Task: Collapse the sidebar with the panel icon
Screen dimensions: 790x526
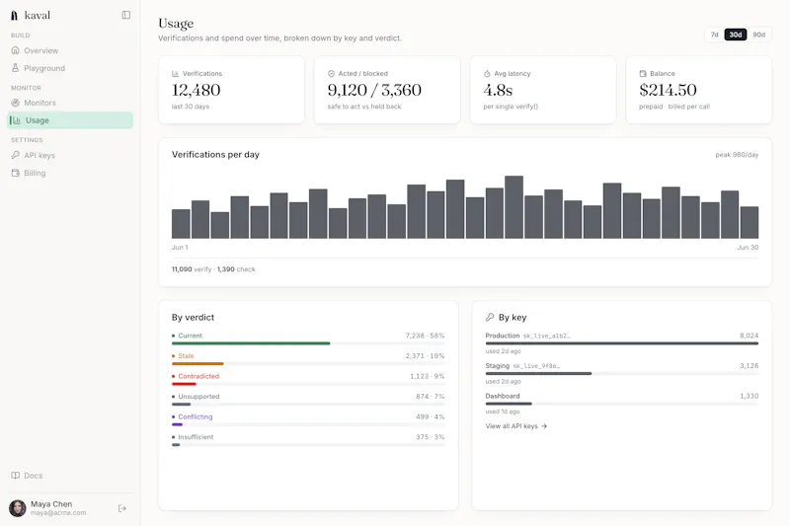Action: coord(126,15)
